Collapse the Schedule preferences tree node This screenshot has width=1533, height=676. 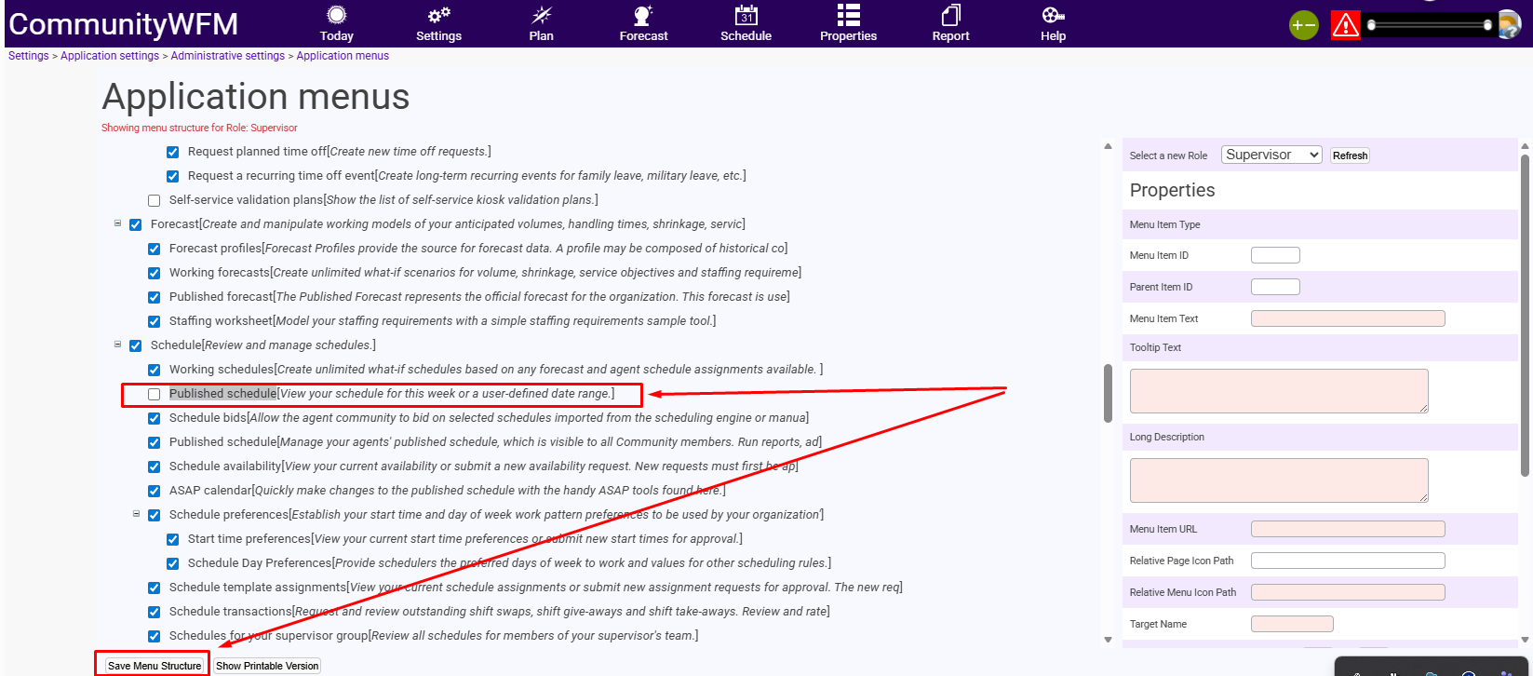(136, 514)
